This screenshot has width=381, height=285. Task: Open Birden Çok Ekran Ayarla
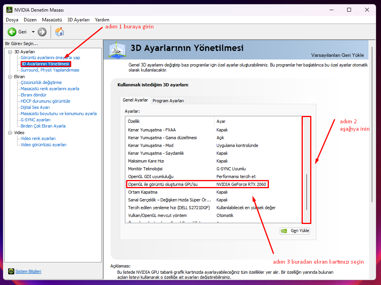[43, 126]
